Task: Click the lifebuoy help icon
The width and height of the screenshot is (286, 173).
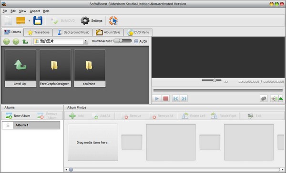Action: (x=113, y=20)
